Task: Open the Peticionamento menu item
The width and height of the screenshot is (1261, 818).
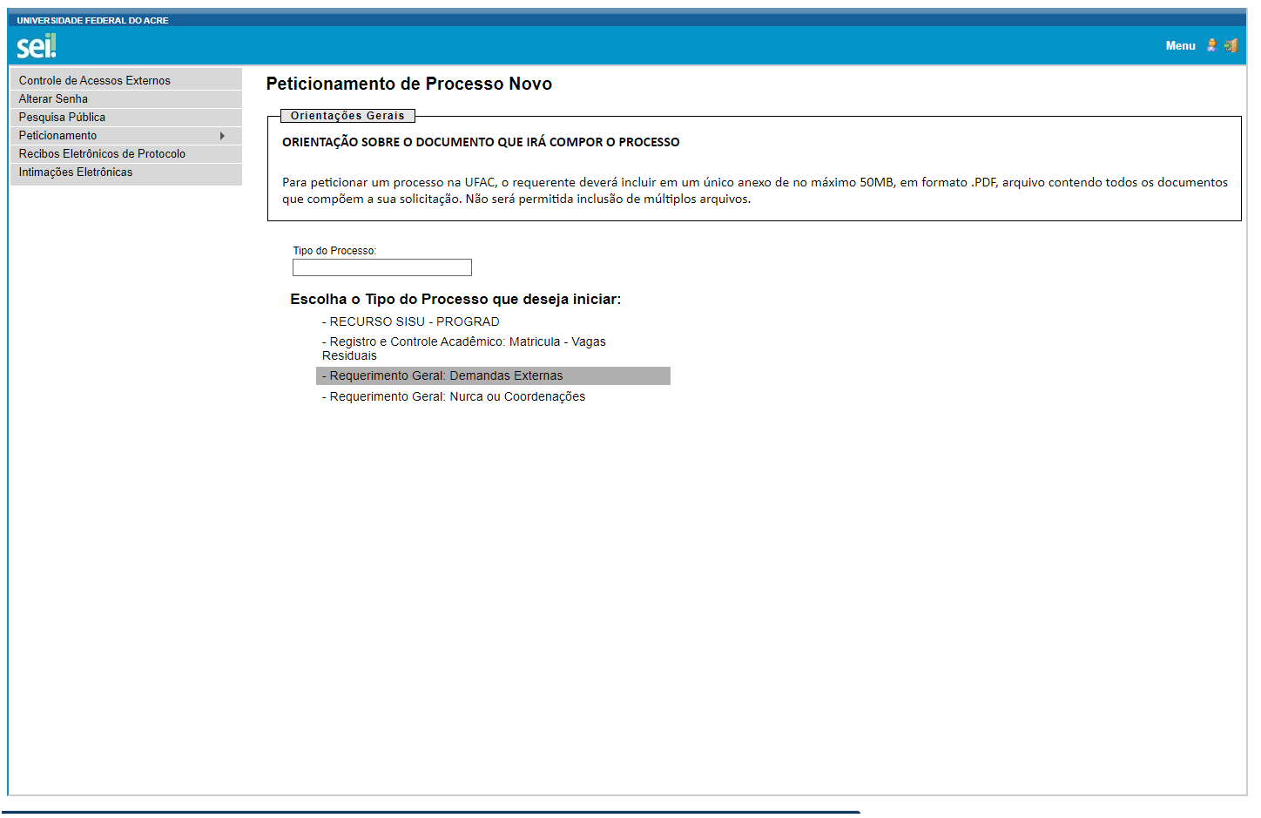Action: [58, 136]
